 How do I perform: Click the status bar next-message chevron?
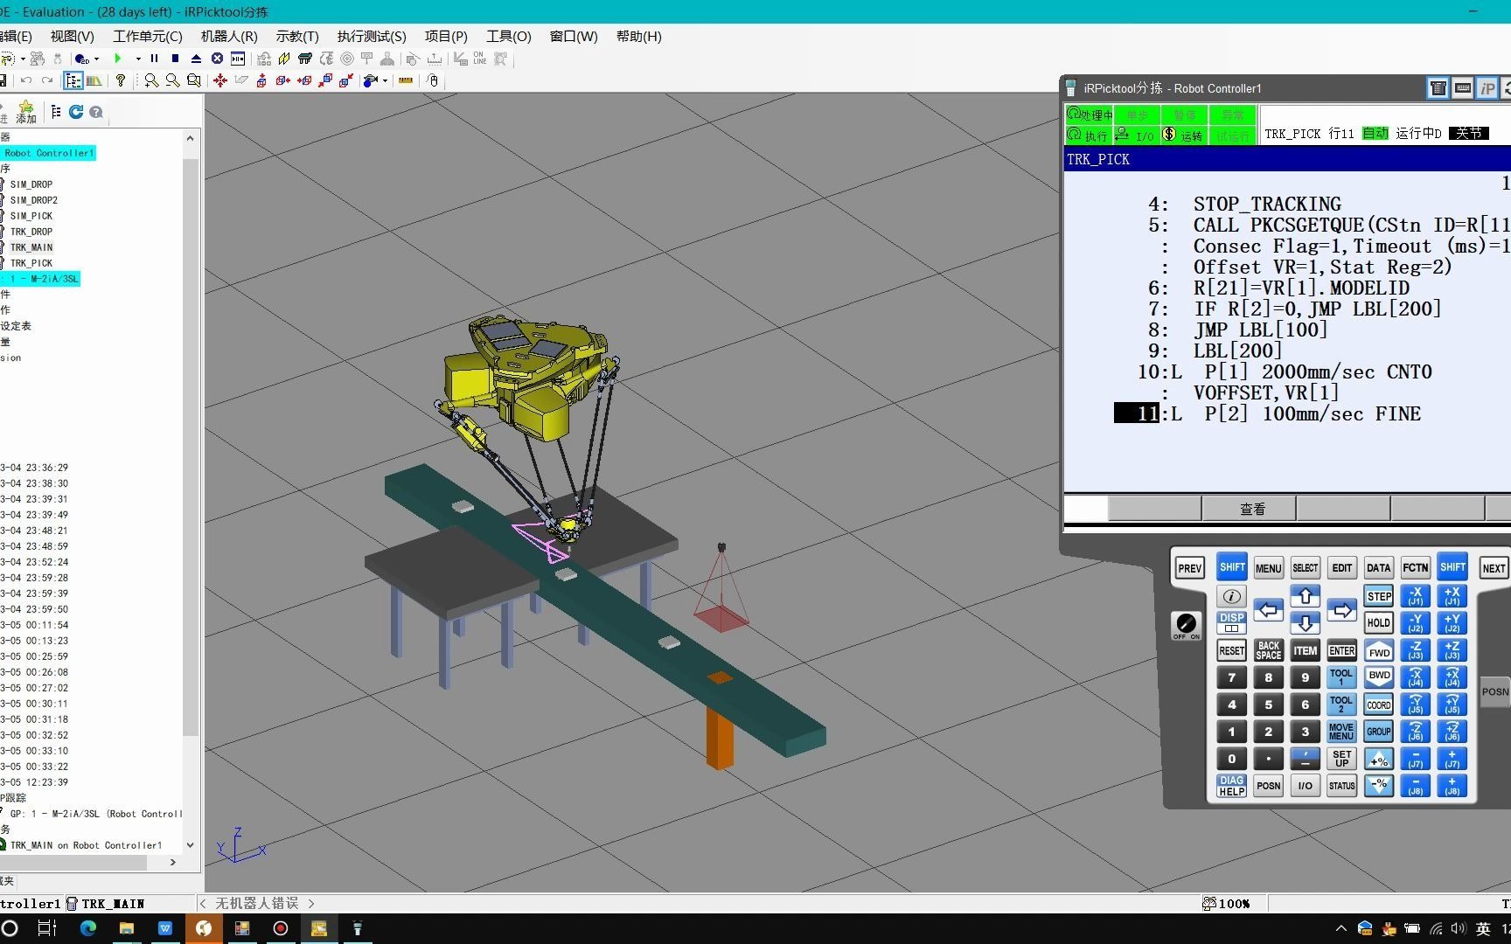(x=311, y=903)
